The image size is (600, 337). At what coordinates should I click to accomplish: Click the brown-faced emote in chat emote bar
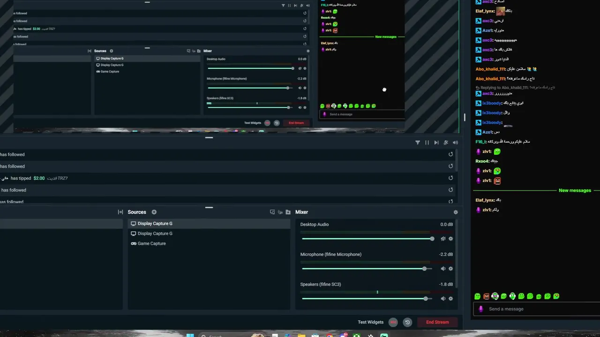coord(486,296)
